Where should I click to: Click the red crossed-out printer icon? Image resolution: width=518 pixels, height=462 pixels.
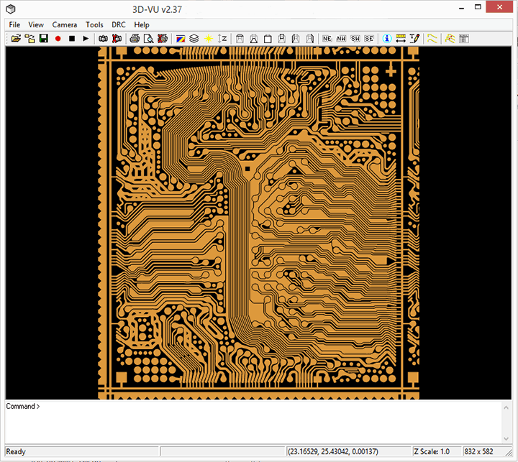(x=162, y=39)
